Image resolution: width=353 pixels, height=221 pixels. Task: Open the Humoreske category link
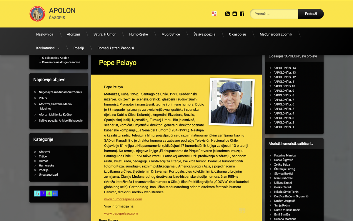tap(46, 166)
